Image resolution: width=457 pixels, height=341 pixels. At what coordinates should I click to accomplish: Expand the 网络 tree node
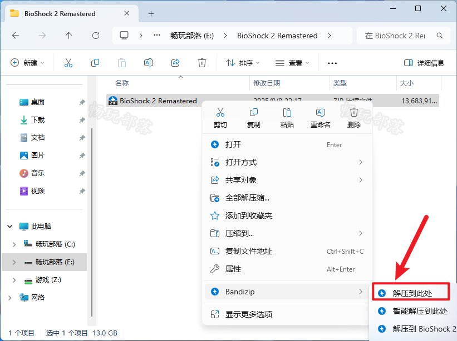[9, 298]
